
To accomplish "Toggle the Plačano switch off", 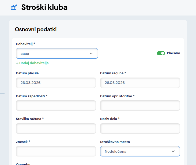I will click(x=161, y=53).
